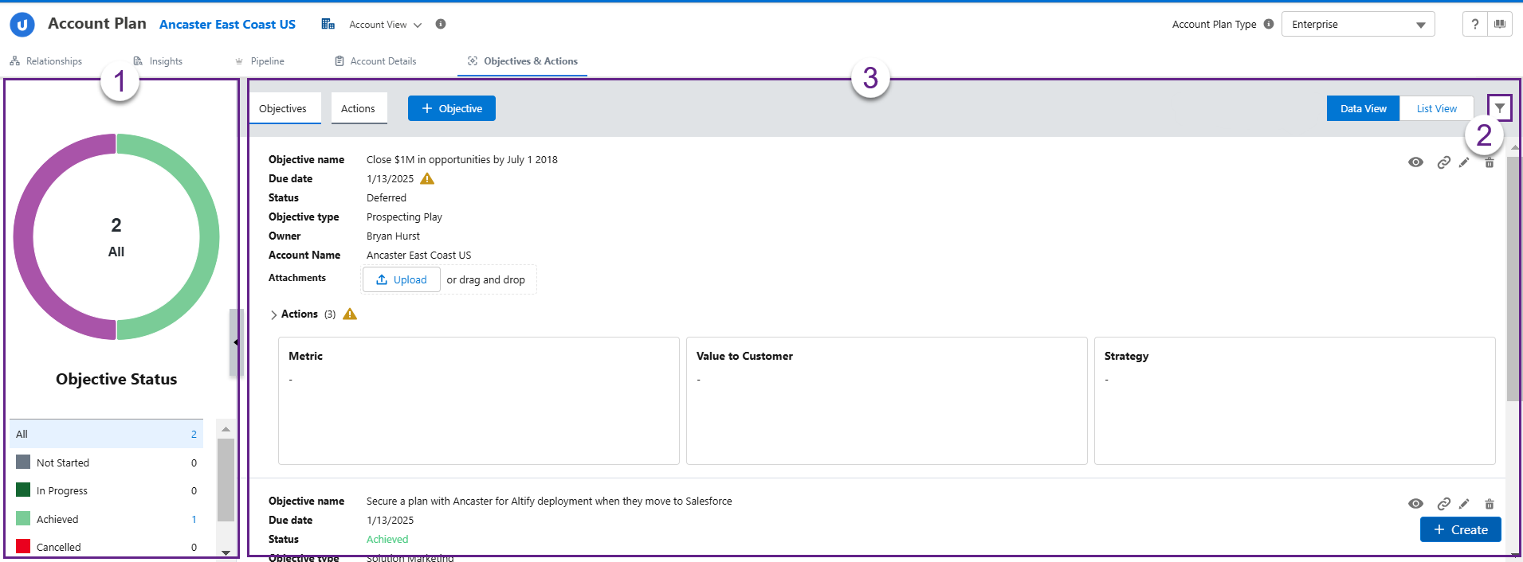Click owner name Bryan Hurst
Image resolution: width=1523 pixels, height=562 pixels.
click(x=393, y=236)
